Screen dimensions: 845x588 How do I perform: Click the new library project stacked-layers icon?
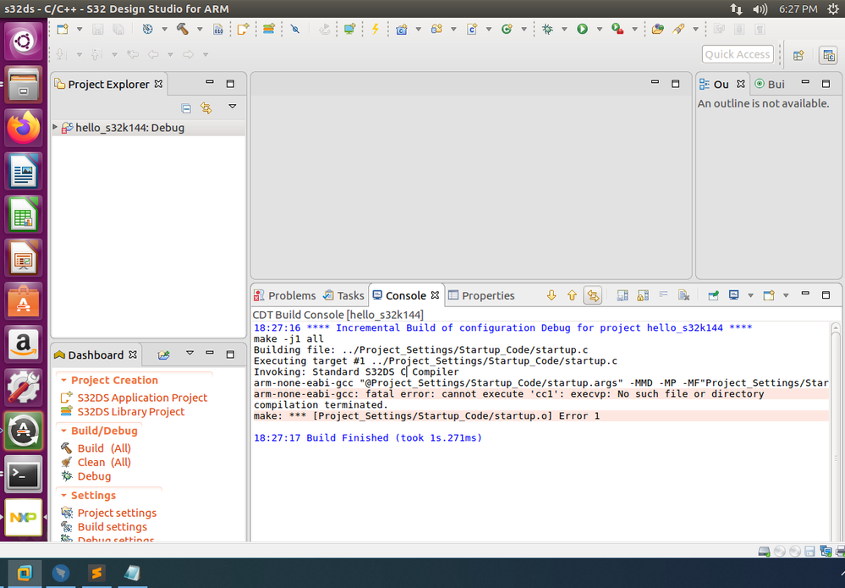268,29
